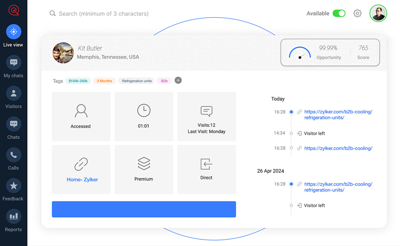The height and width of the screenshot is (246, 400).
Task: Click the Premium card
Action: click(144, 169)
